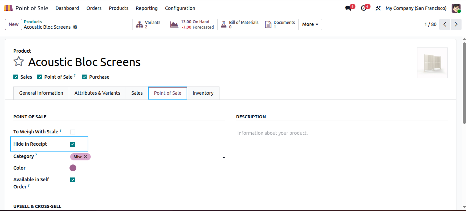Click the product name Acoustic Bloc Screens field

(84, 62)
